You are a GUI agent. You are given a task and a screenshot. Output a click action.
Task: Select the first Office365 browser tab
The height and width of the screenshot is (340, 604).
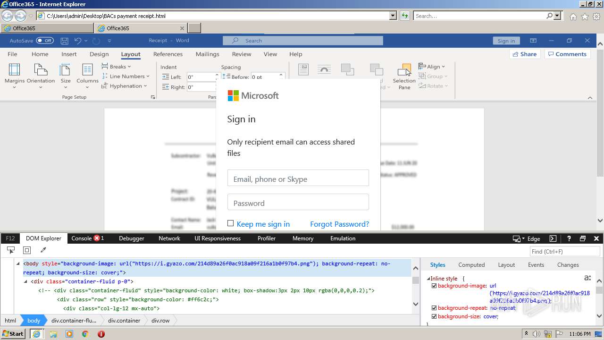47,28
